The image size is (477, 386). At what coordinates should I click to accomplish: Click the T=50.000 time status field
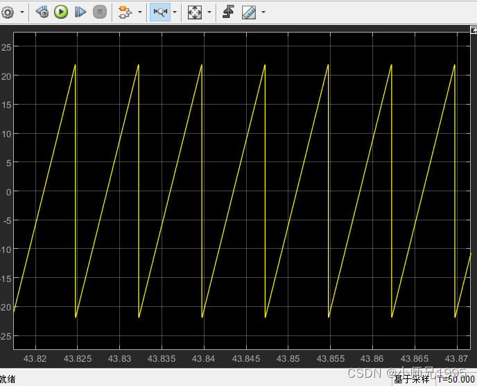tap(456, 379)
